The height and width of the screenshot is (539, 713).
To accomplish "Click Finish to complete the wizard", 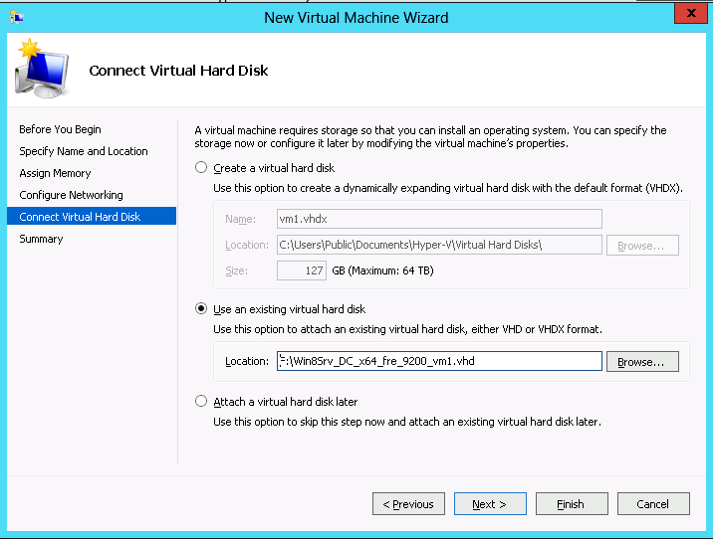I will tap(572, 504).
